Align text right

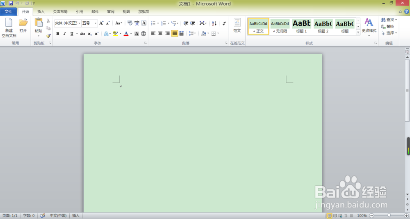point(167,33)
